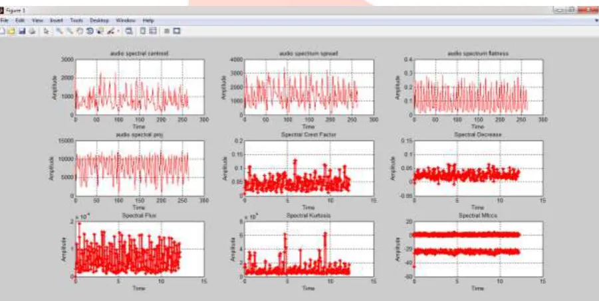Screen dimensions: 599x301
Task: Enable the Pan hand tool
Action: point(80,31)
